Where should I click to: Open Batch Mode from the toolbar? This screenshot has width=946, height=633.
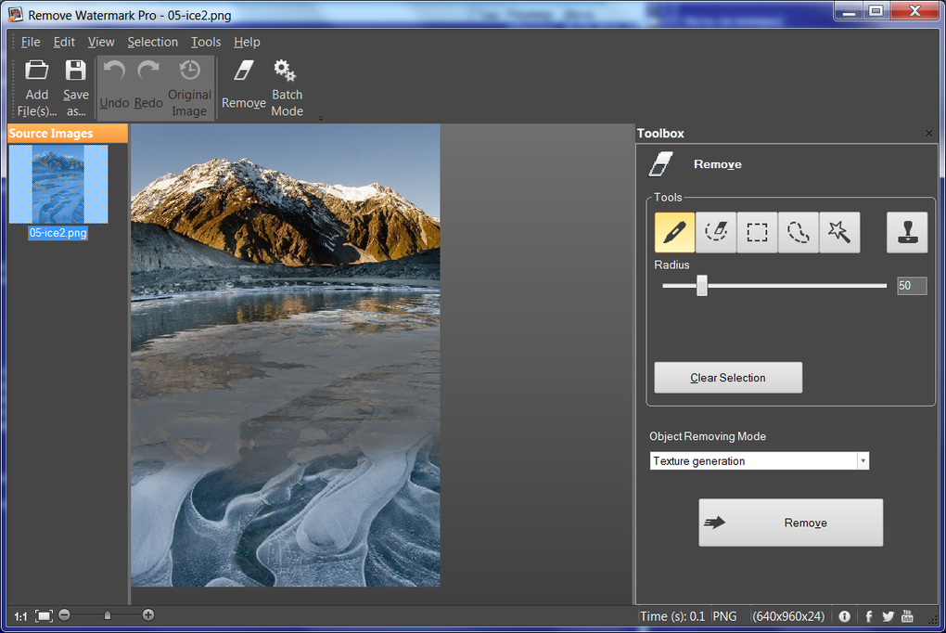(x=287, y=84)
